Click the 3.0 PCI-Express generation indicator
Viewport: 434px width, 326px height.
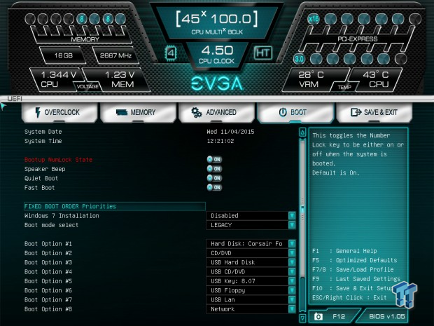pos(299,59)
